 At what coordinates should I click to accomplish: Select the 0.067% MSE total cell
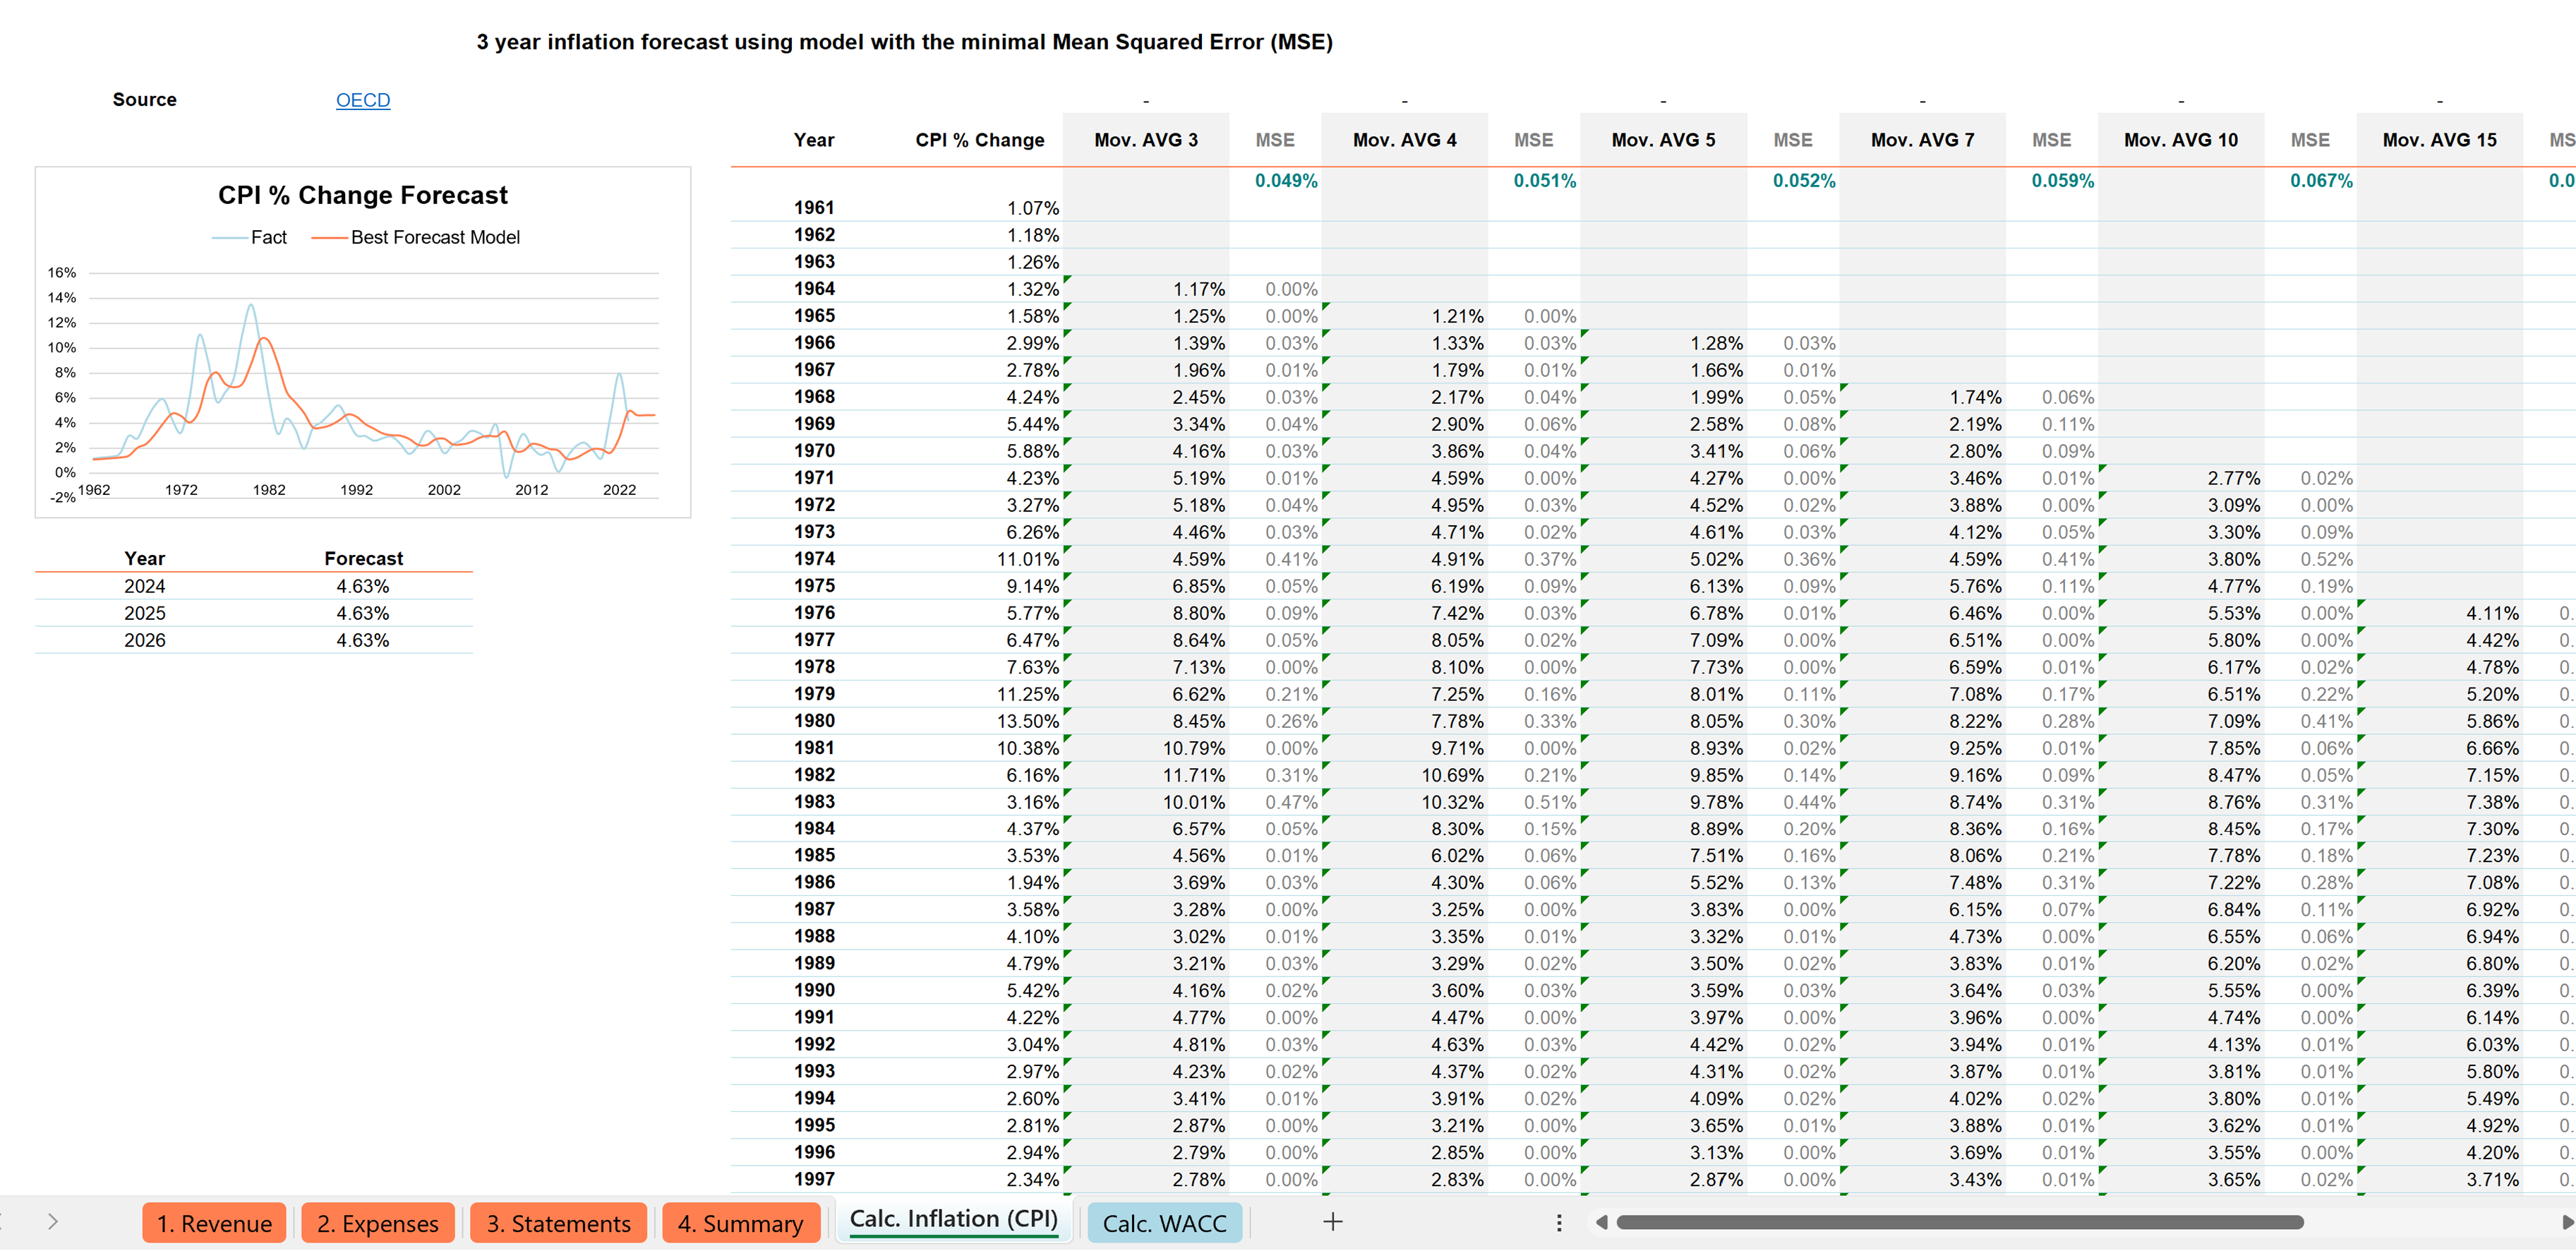[2321, 181]
